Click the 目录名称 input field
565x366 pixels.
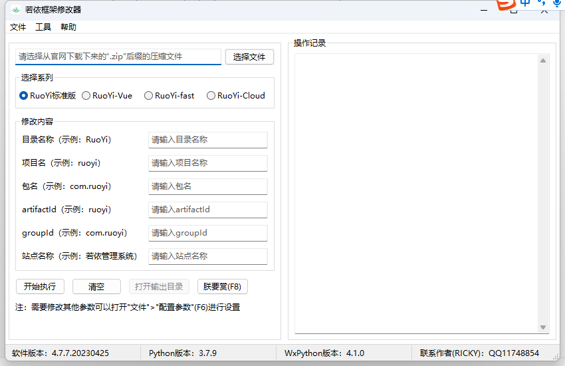pos(208,140)
